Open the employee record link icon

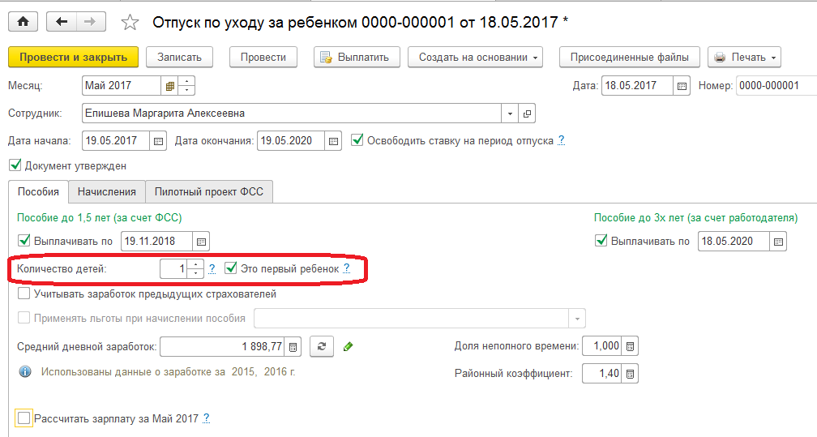527,114
